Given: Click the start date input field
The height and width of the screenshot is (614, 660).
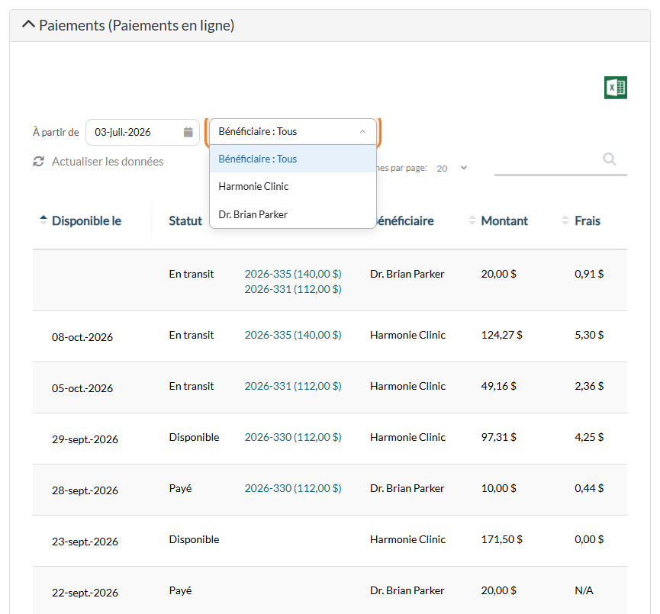Looking at the screenshot, I should [x=142, y=132].
